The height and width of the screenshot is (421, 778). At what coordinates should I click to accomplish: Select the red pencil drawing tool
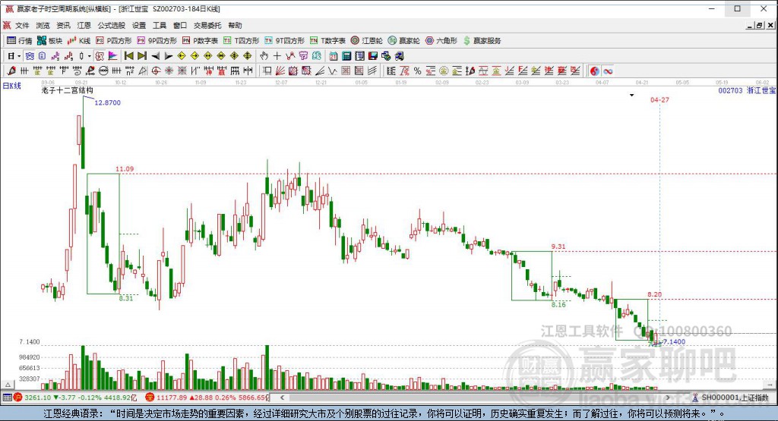point(11,71)
